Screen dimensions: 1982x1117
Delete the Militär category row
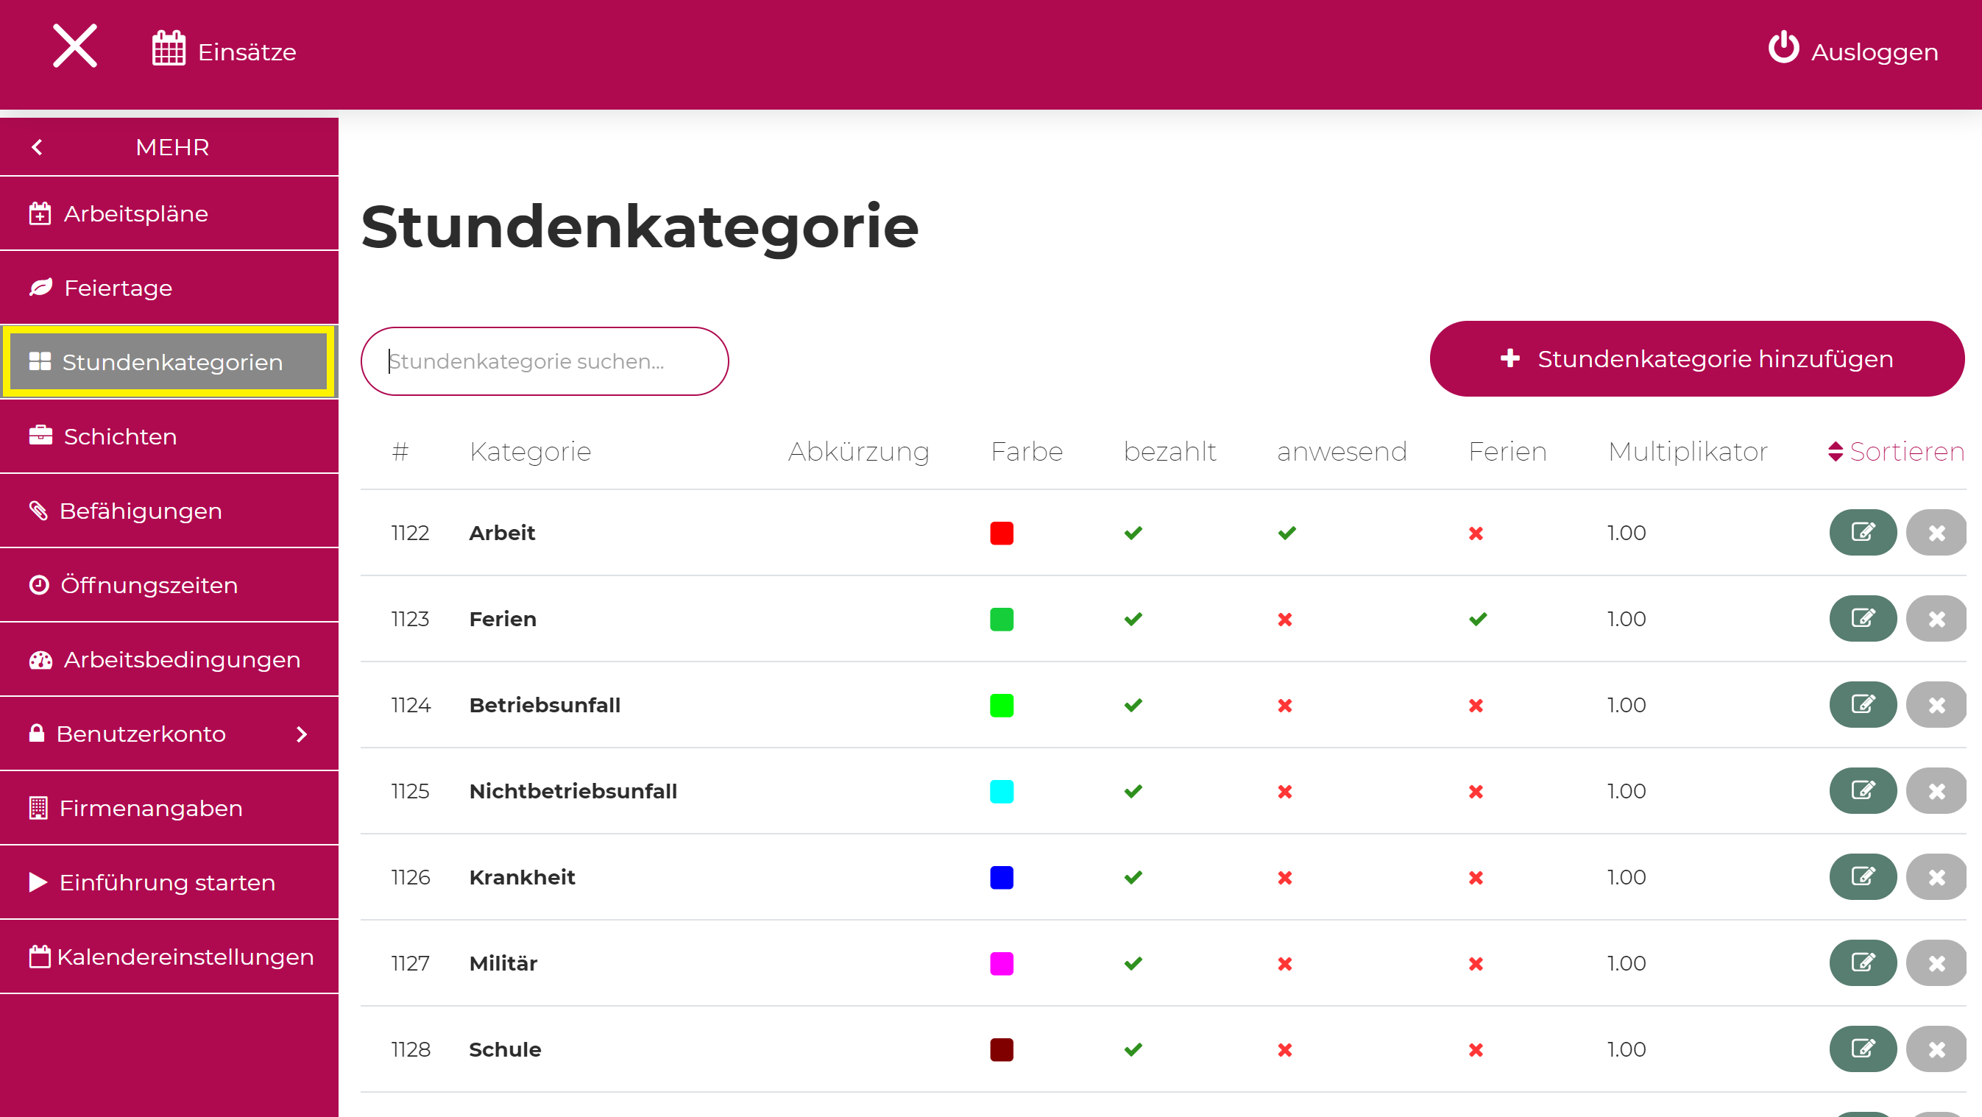pos(1936,963)
